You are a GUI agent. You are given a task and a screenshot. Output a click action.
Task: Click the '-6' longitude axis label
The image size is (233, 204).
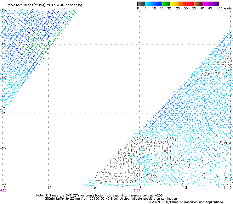coord(139,188)
